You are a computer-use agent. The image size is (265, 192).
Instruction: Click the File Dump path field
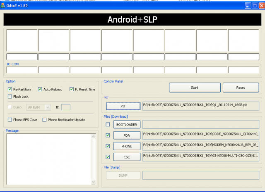[x=201, y=175]
